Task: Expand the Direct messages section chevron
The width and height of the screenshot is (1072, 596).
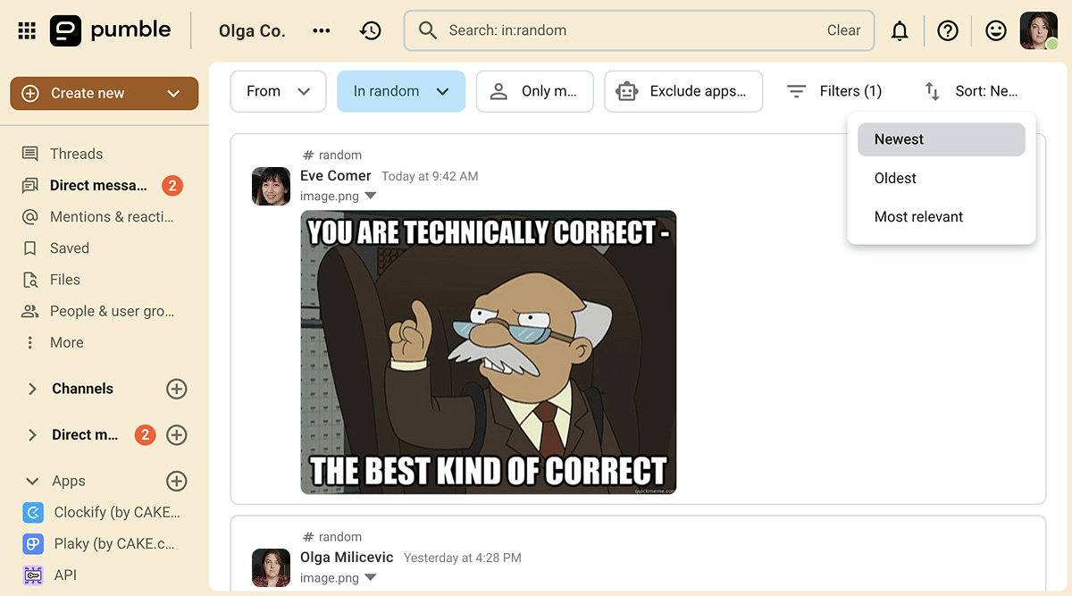Action: (32, 435)
